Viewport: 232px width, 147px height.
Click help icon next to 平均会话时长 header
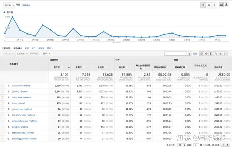[x=168, y=67]
